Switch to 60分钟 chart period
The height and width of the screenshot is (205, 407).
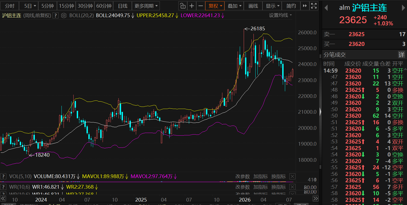pos(104,6)
